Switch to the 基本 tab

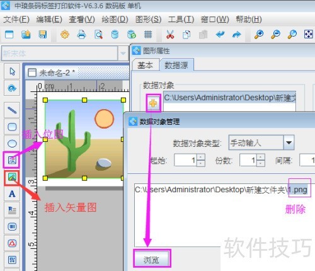[145, 65]
